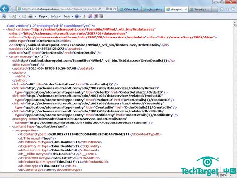Image resolution: width=237 pixels, height=178 pixels.
Task: Click the Print icon in the command bar
Action: [x=31, y=16]
